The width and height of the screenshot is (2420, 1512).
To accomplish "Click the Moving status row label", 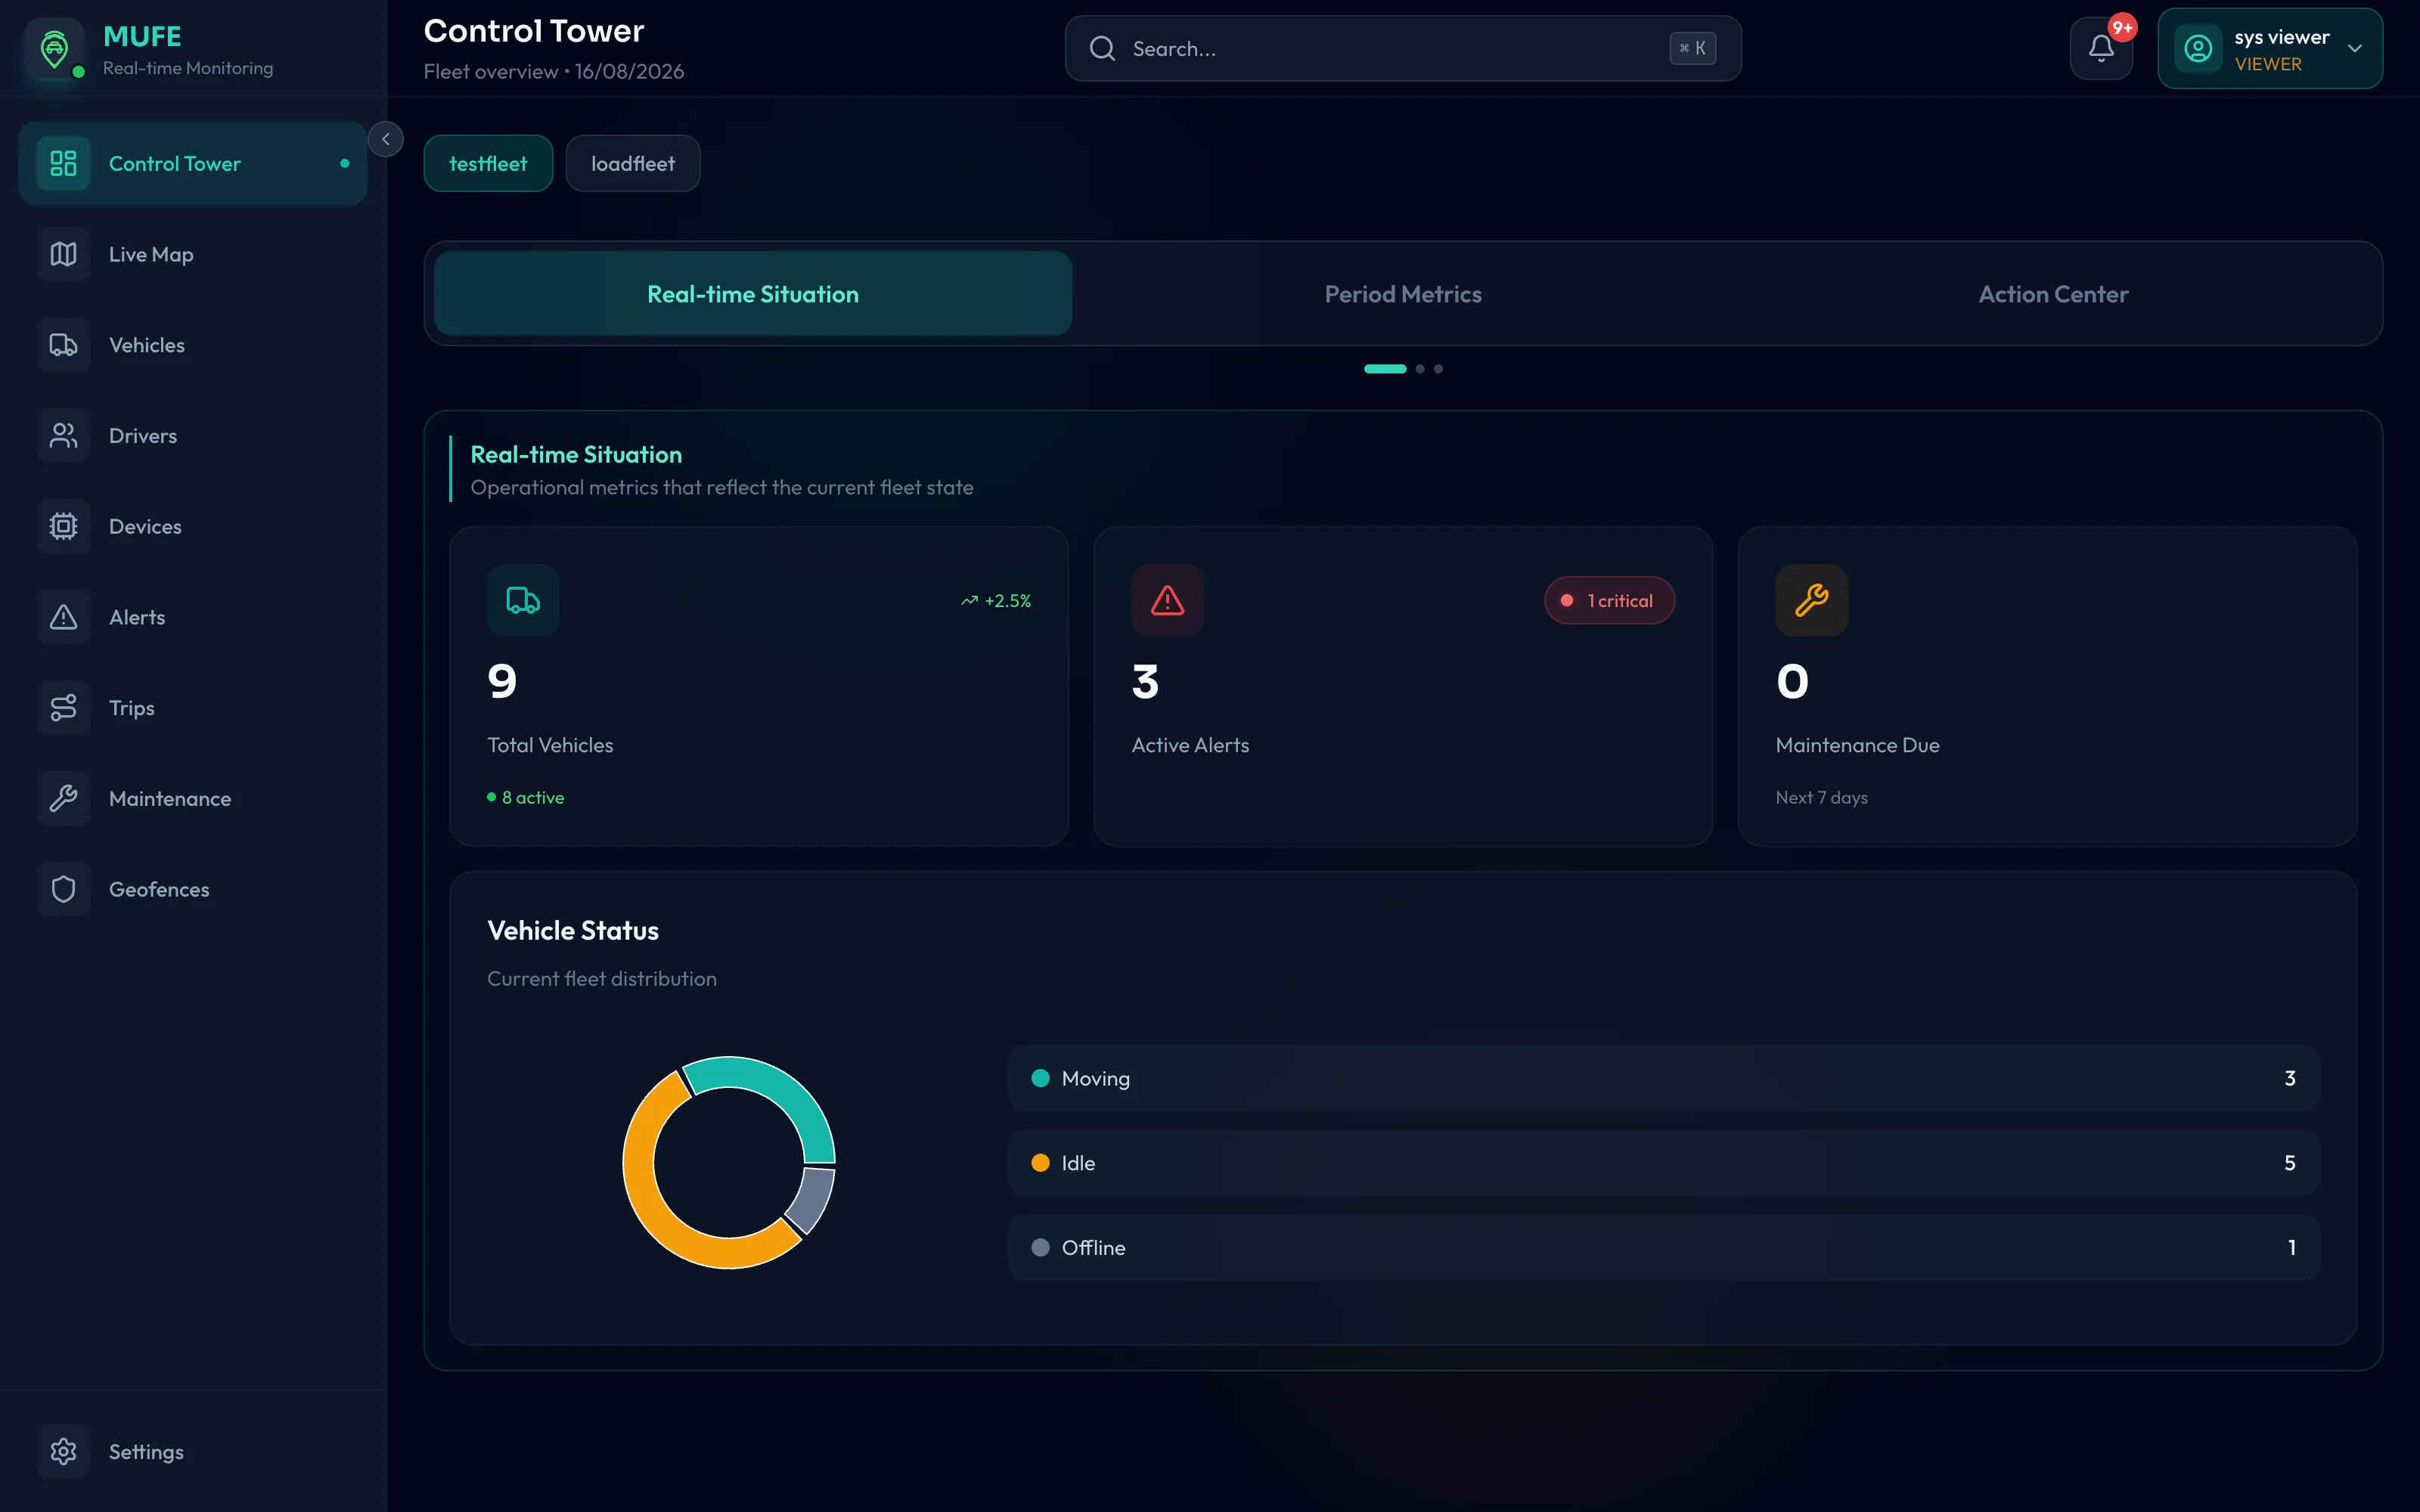I will 1096,1078.
